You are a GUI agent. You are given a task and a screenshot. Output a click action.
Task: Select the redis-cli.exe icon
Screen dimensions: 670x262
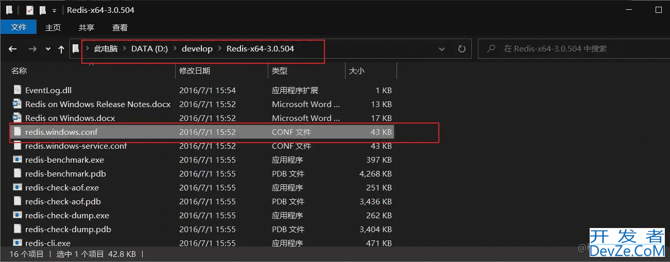(x=18, y=243)
